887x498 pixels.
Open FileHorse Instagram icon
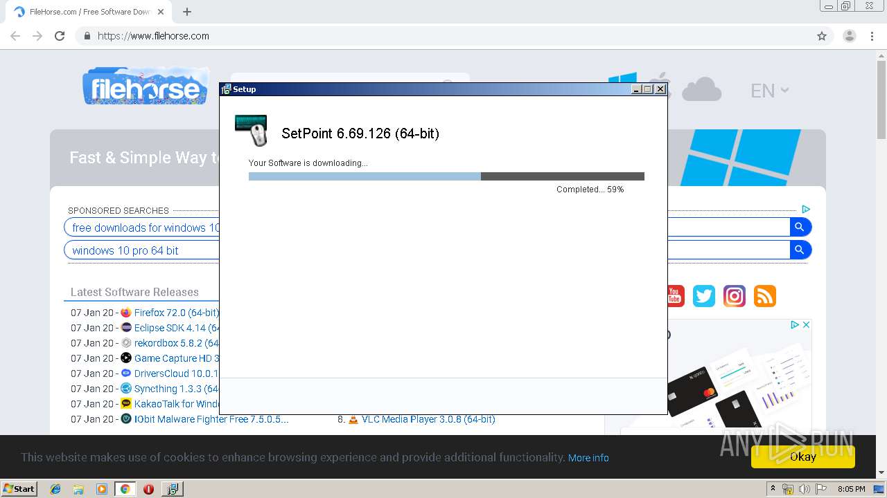click(735, 296)
